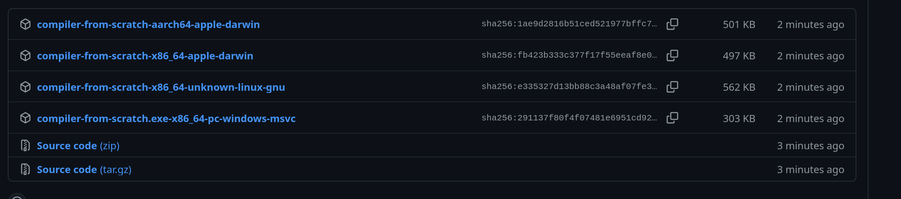Click the sha256:291137f80f4f hash text
Screen dimensions: 901x199
(x=569, y=118)
